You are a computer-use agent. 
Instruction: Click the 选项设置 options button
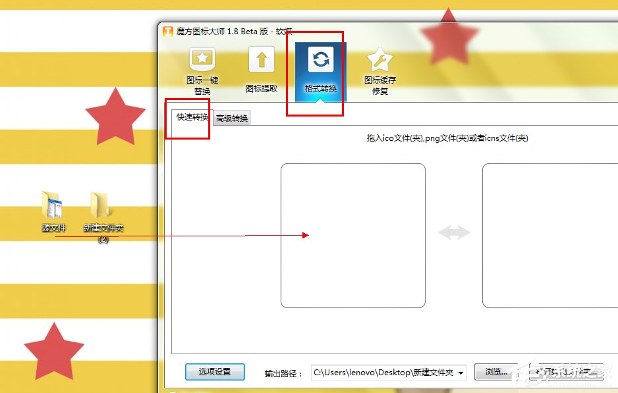pos(214,372)
